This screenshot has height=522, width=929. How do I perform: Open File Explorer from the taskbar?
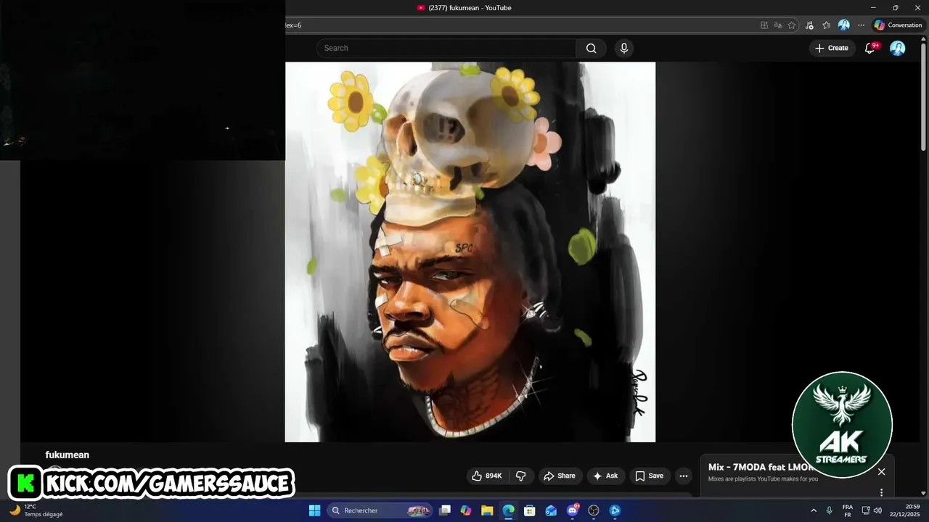(x=487, y=510)
